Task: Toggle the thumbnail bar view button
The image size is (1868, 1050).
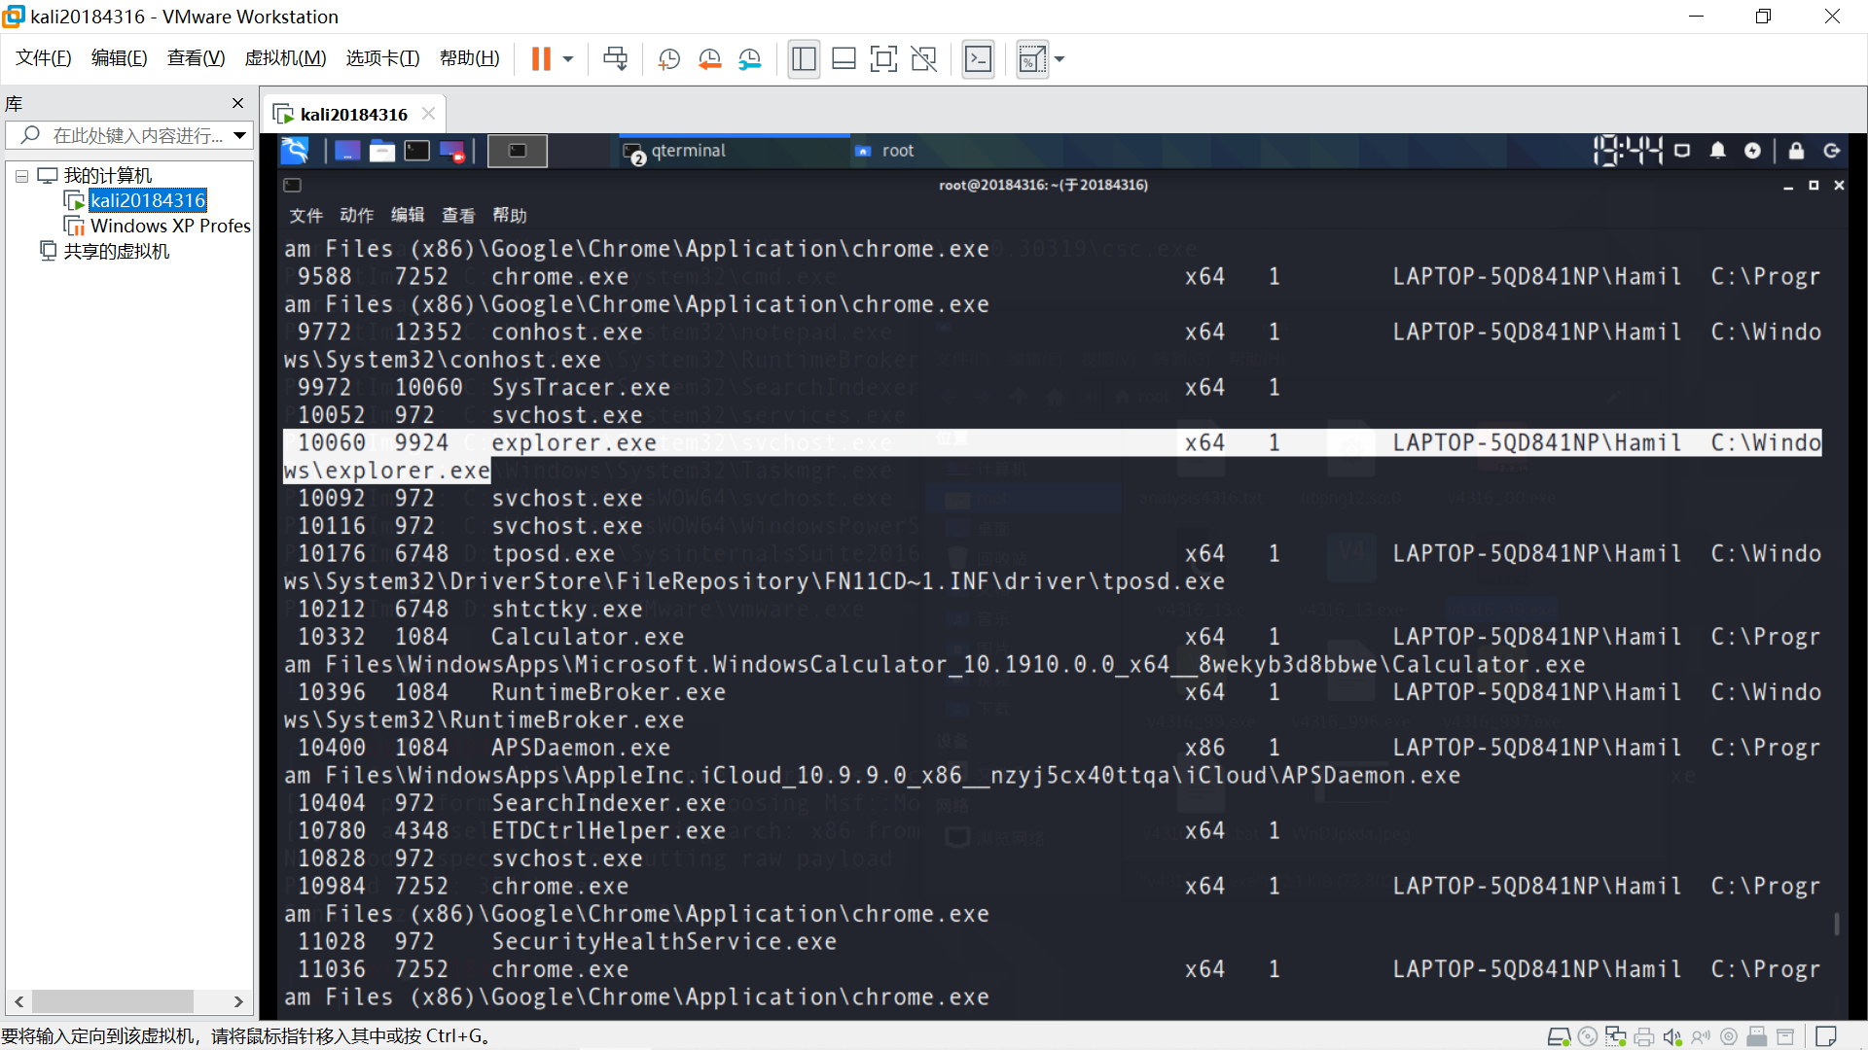Action: click(x=844, y=59)
